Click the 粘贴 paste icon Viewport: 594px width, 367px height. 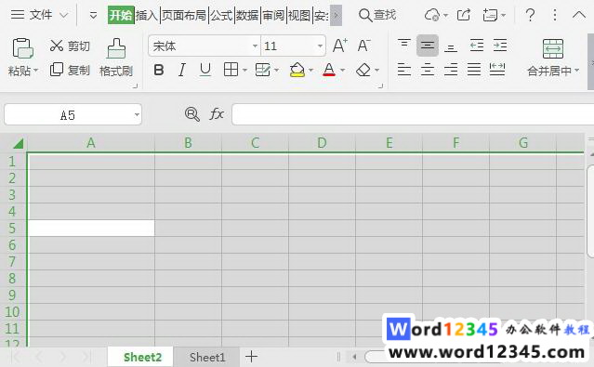coord(22,49)
